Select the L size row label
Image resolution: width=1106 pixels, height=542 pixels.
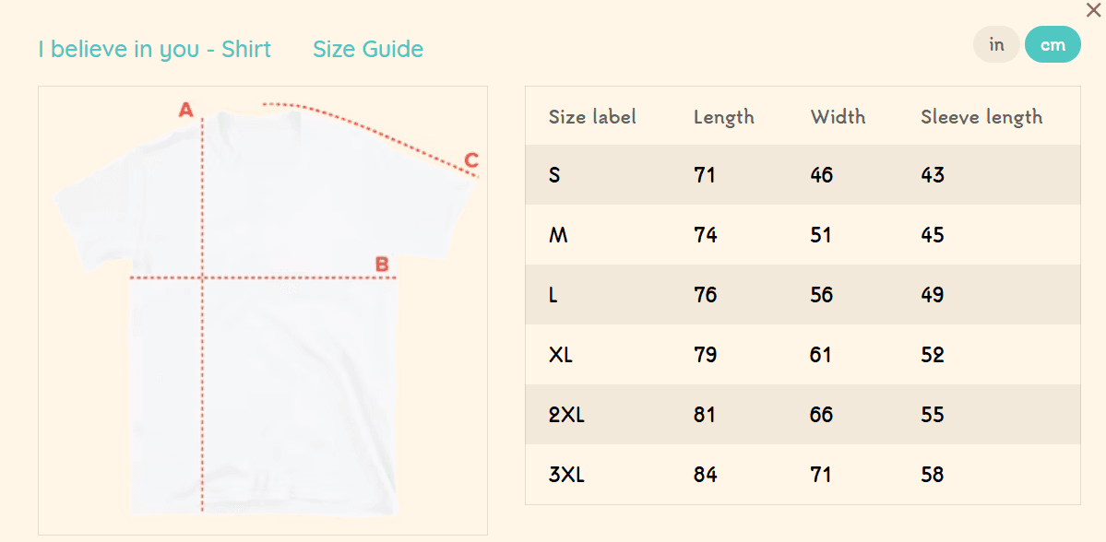(x=553, y=295)
